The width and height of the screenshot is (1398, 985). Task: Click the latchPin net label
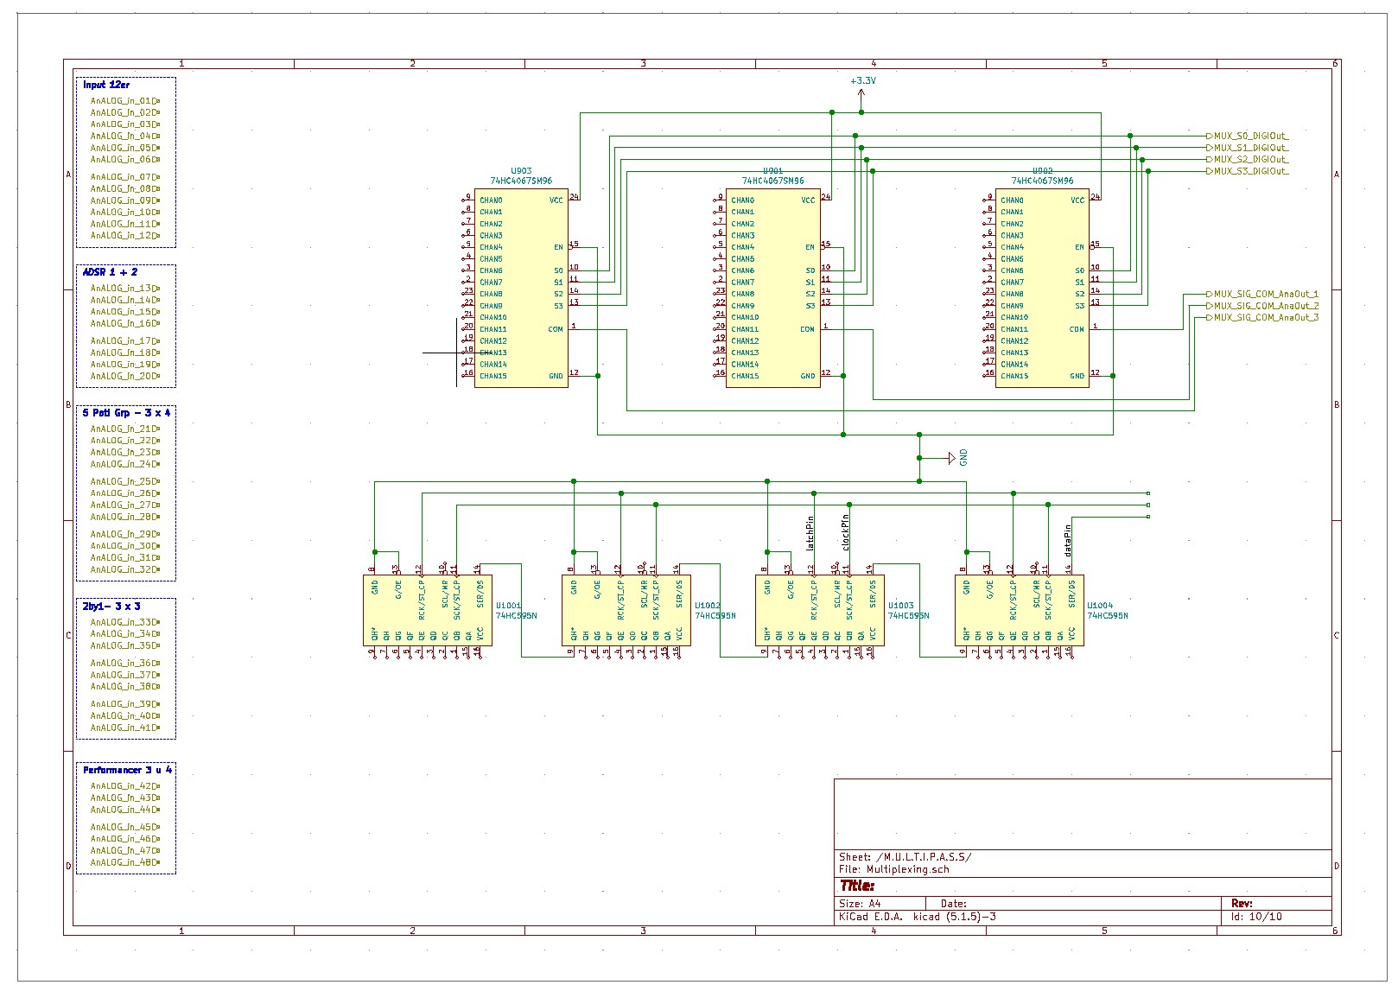point(810,534)
